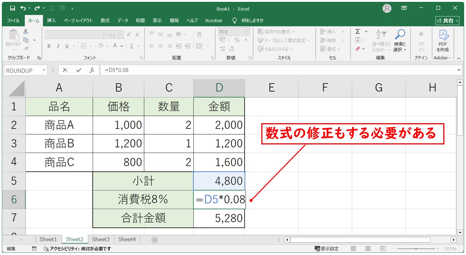The height and width of the screenshot is (255, 466).
Task: Switch to the データ ribbon tab
Action: (x=123, y=20)
